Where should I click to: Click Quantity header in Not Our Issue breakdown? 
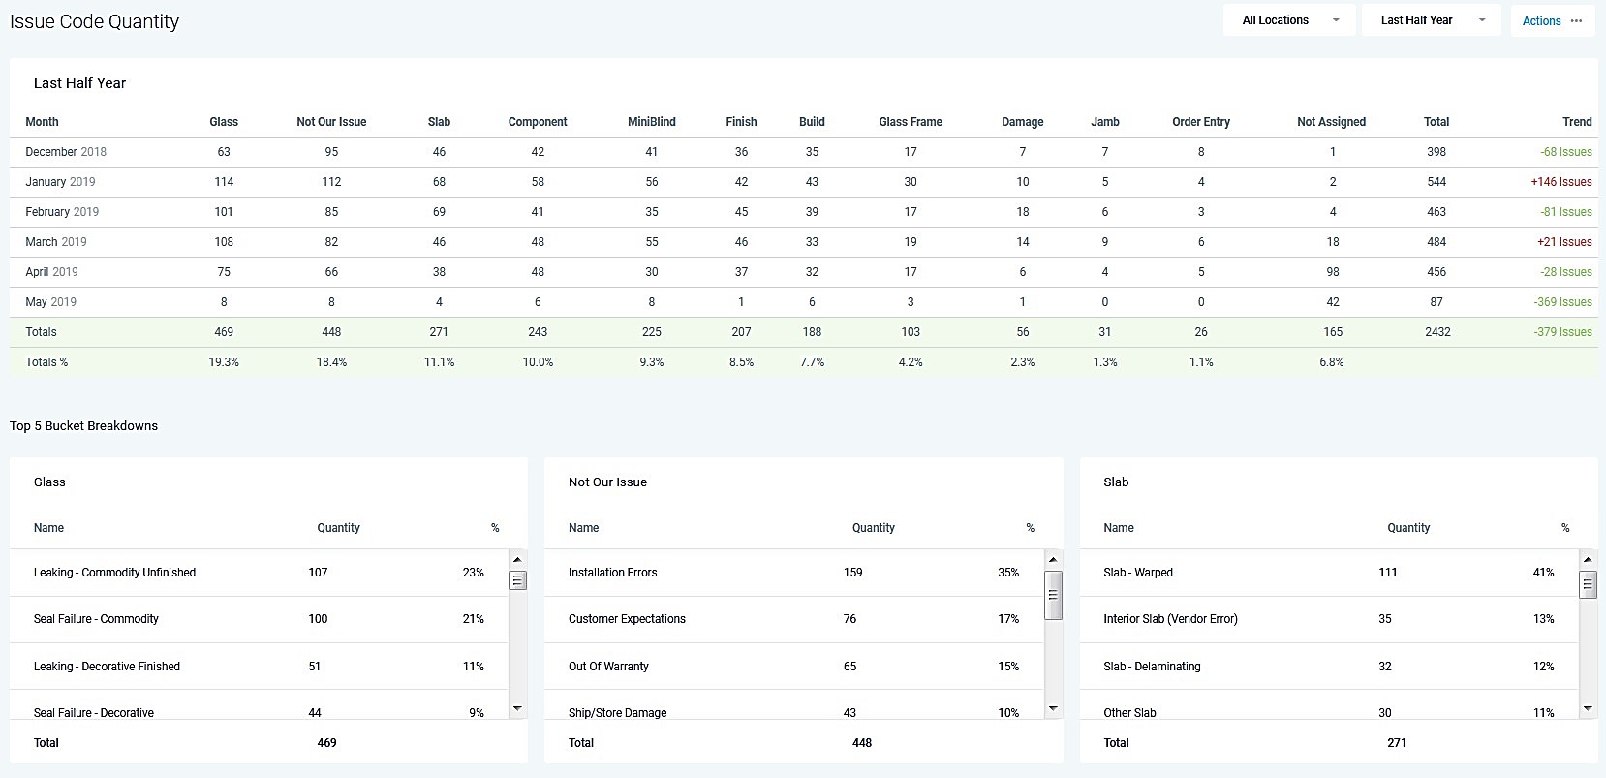(874, 528)
